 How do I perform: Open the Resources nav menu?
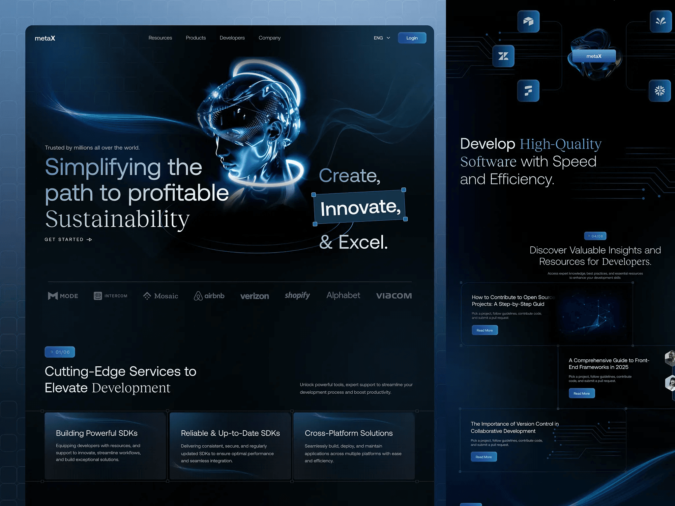tap(160, 38)
